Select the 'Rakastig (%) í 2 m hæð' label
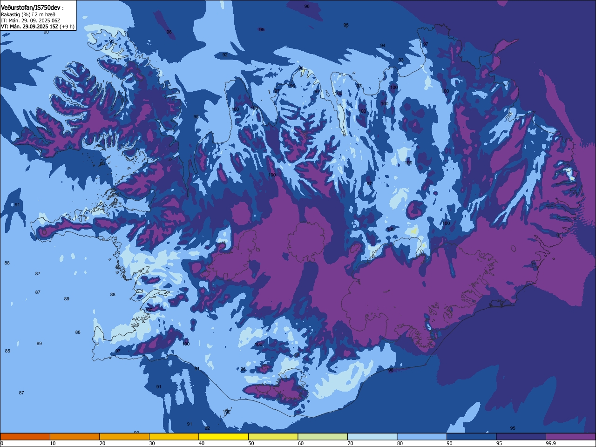The height and width of the screenshot is (447, 596). point(28,14)
